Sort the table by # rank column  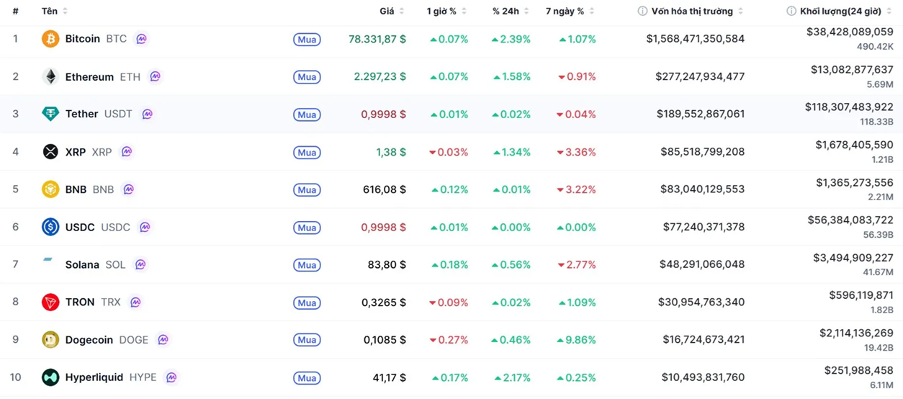(15, 11)
